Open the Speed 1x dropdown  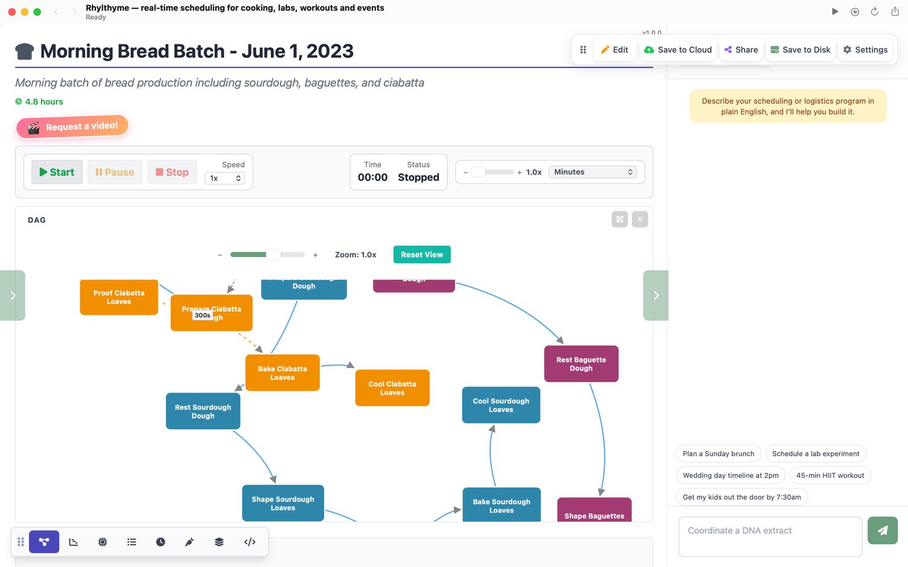coord(225,178)
